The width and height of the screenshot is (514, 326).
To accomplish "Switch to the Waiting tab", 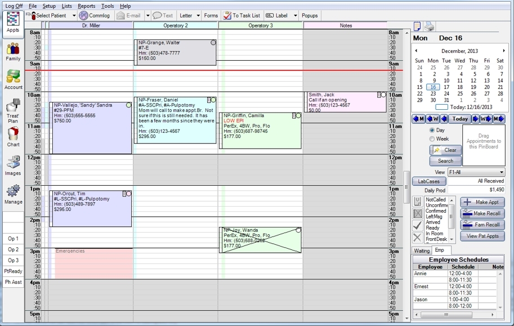I will [421, 251].
